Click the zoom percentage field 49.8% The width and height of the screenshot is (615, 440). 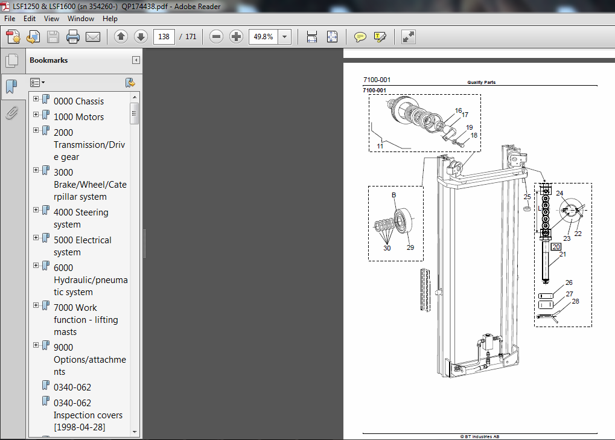[x=263, y=37]
